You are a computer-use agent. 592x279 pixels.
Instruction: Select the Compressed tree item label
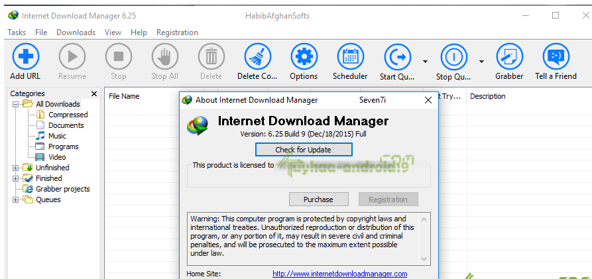click(x=68, y=115)
